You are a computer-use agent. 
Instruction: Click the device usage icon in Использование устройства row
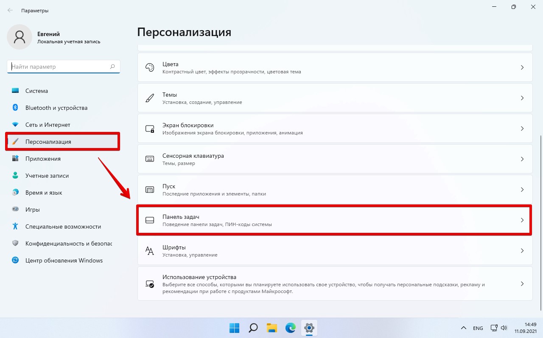tap(150, 284)
